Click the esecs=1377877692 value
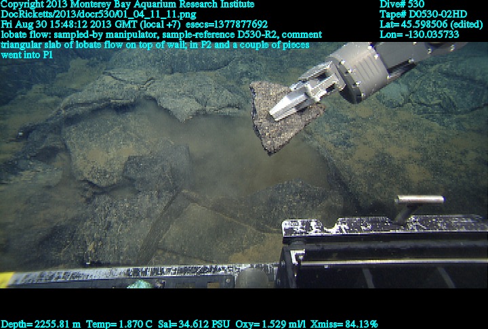Image resolution: width=488 pixels, height=329 pixels. 226,24
